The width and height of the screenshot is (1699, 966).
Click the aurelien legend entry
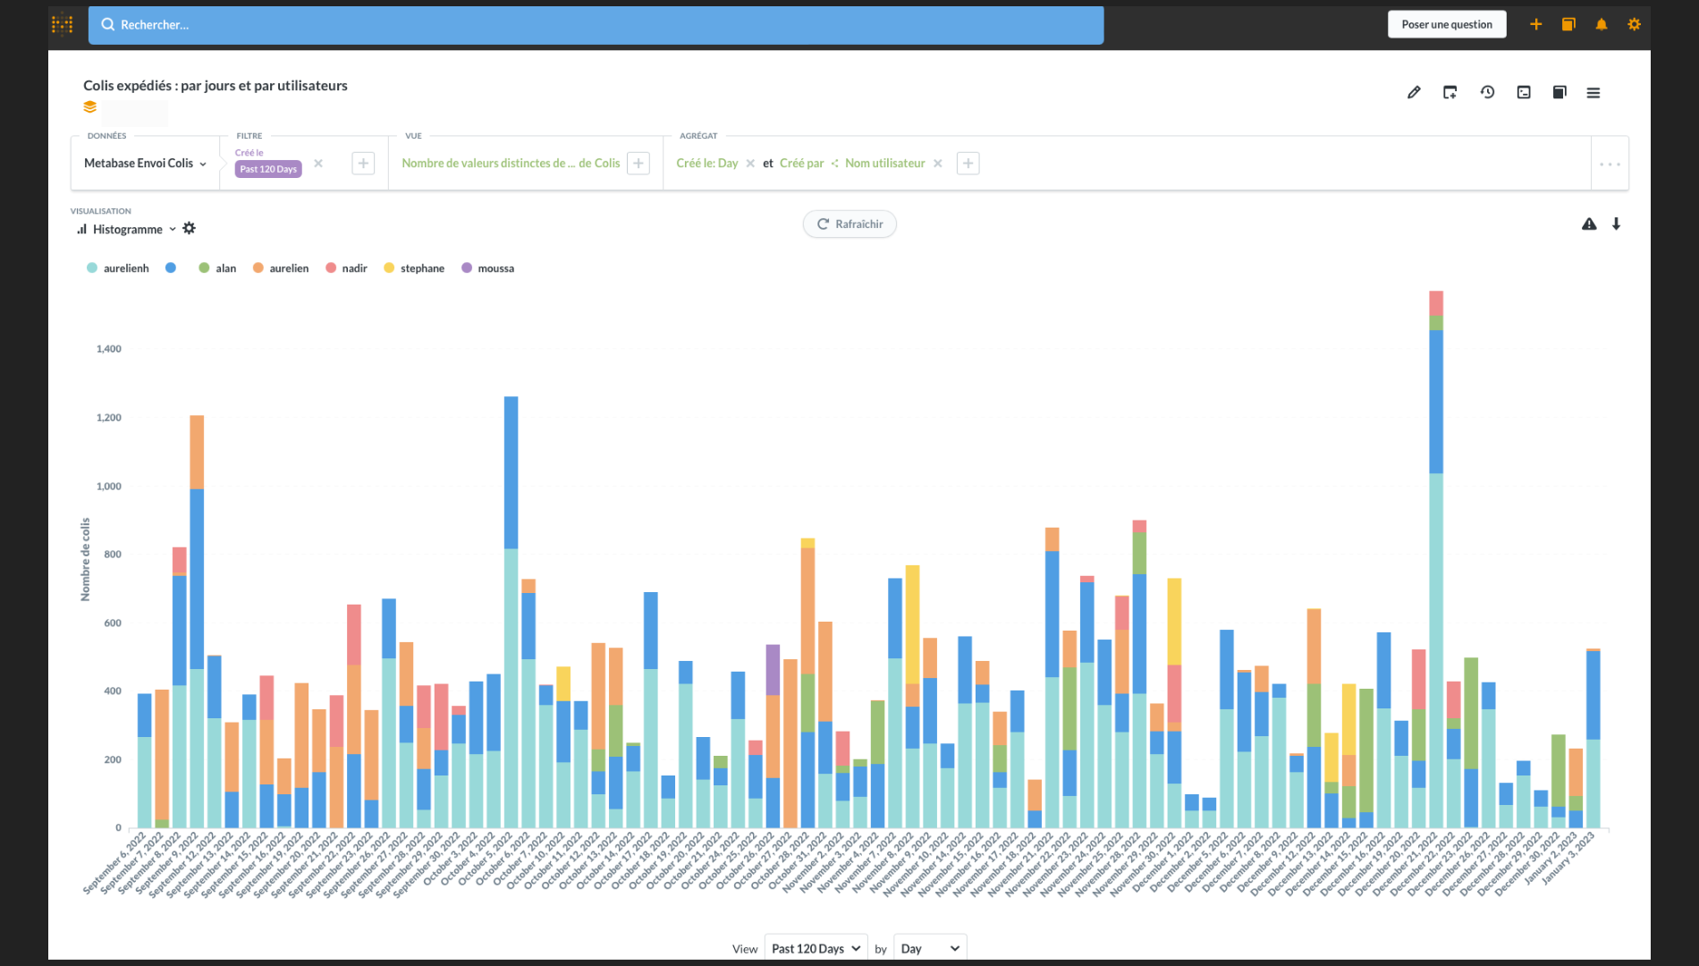[x=281, y=267]
